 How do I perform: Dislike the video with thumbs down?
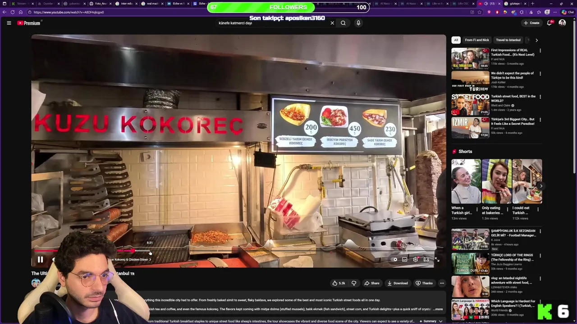coord(354,283)
